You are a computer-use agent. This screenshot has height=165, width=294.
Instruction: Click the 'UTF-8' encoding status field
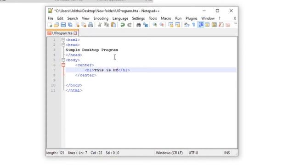[193, 153]
